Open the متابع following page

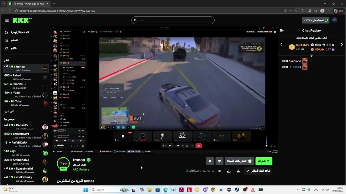(14, 48)
